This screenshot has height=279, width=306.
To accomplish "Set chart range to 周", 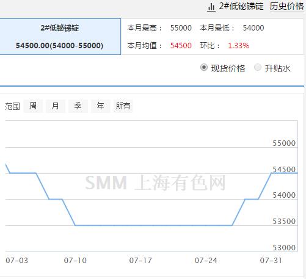I will click(33, 106).
